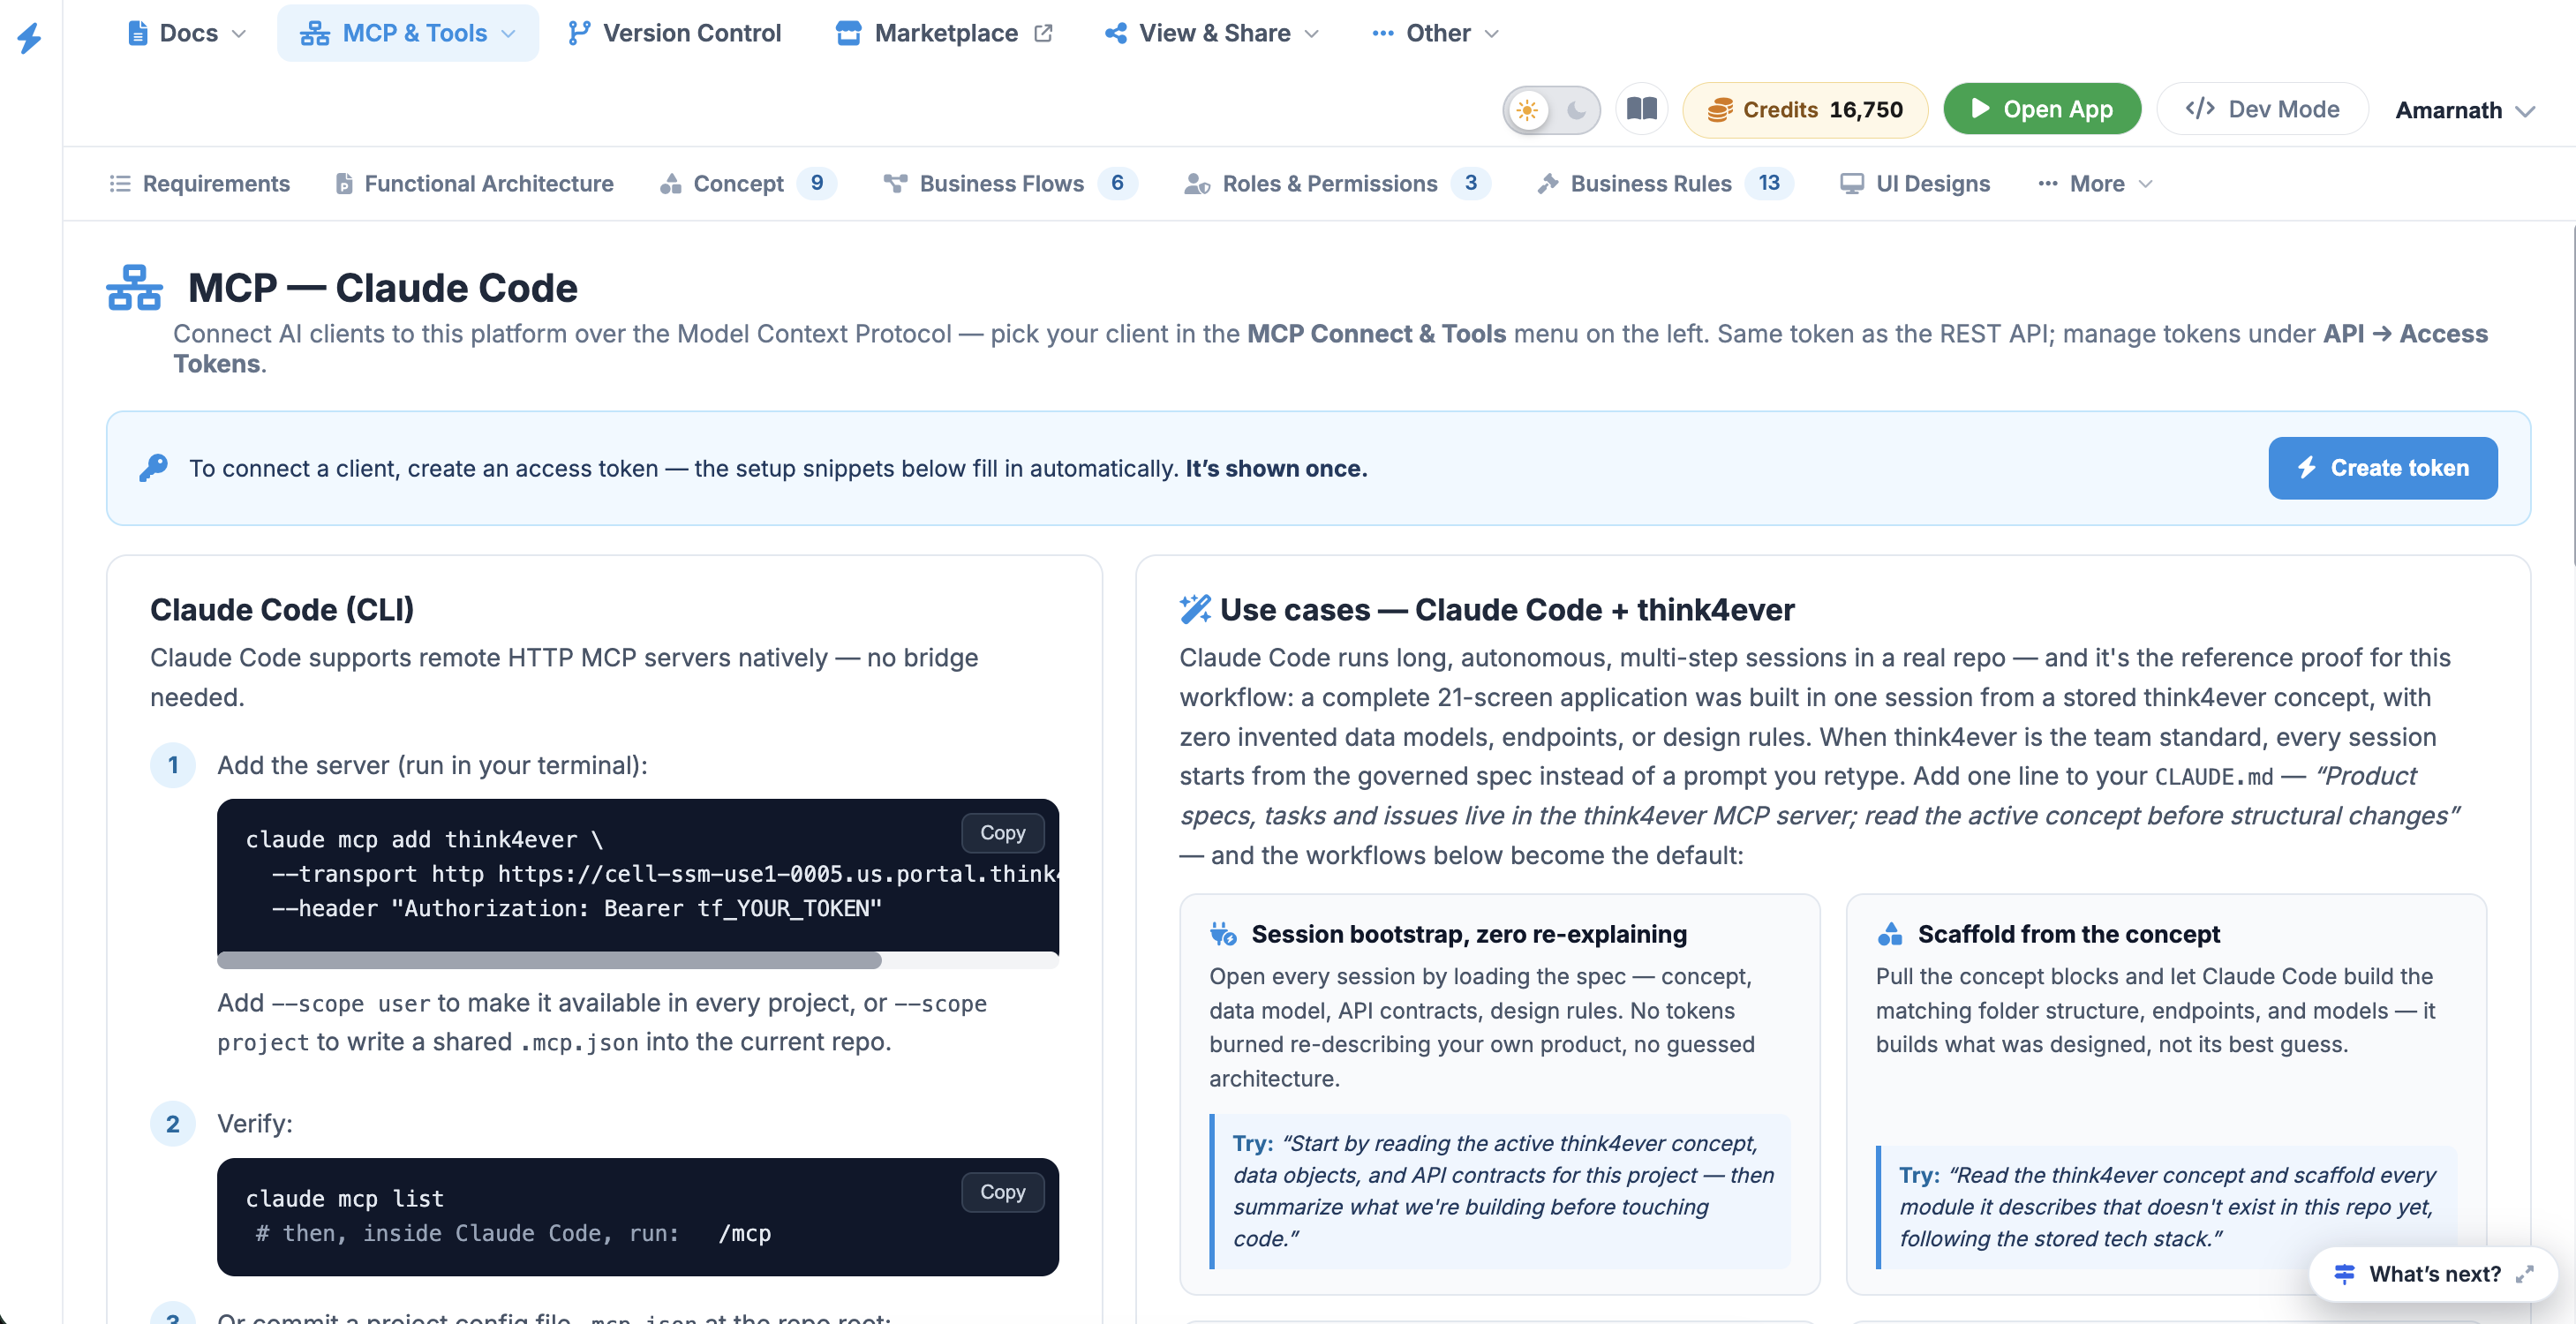Image resolution: width=2576 pixels, height=1324 pixels.
Task: Switch to UI Designs tab
Action: click(x=1915, y=184)
